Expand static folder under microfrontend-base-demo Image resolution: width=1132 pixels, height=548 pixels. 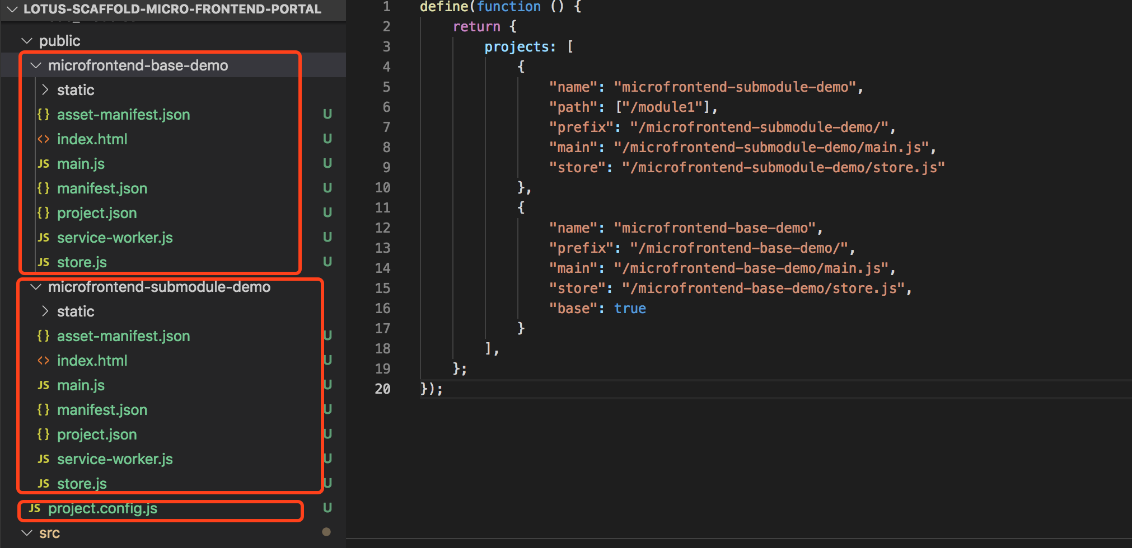[45, 89]
